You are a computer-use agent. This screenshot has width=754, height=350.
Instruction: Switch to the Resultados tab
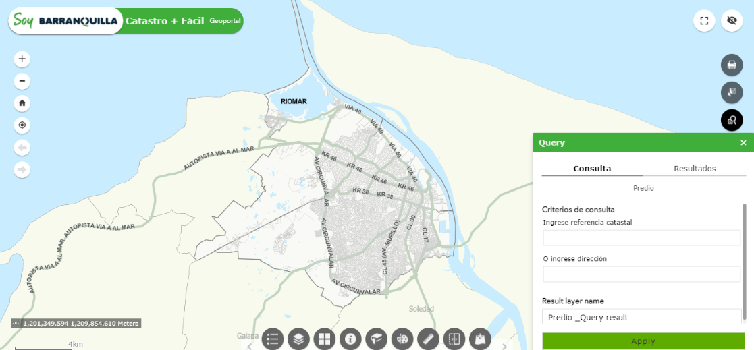tap(695, 169)
